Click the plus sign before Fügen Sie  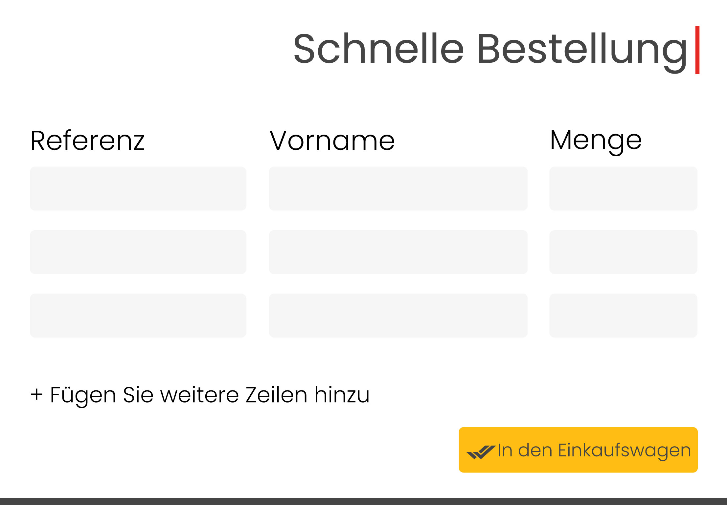36,394
